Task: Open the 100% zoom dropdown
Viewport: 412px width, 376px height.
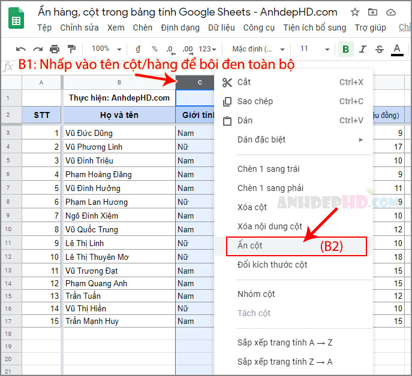Action: tap(106, 49)
